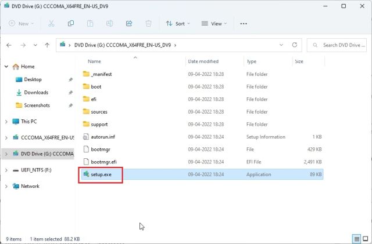The width and height of the screenshot is (372, 244).
Task: Sort by the Type column header
Action: pyautogui.click(x=252, y=61)
